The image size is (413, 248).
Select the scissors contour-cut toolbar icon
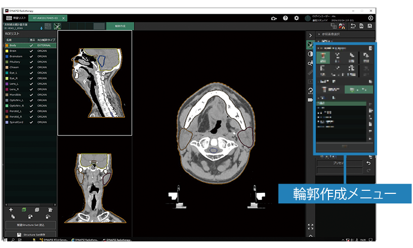click(x=342, y=26)
